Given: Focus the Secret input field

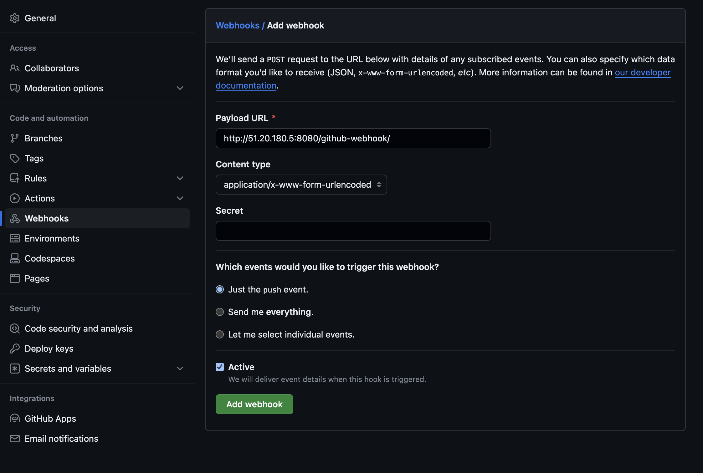Looking at the screenshot, I should point(353,231).
